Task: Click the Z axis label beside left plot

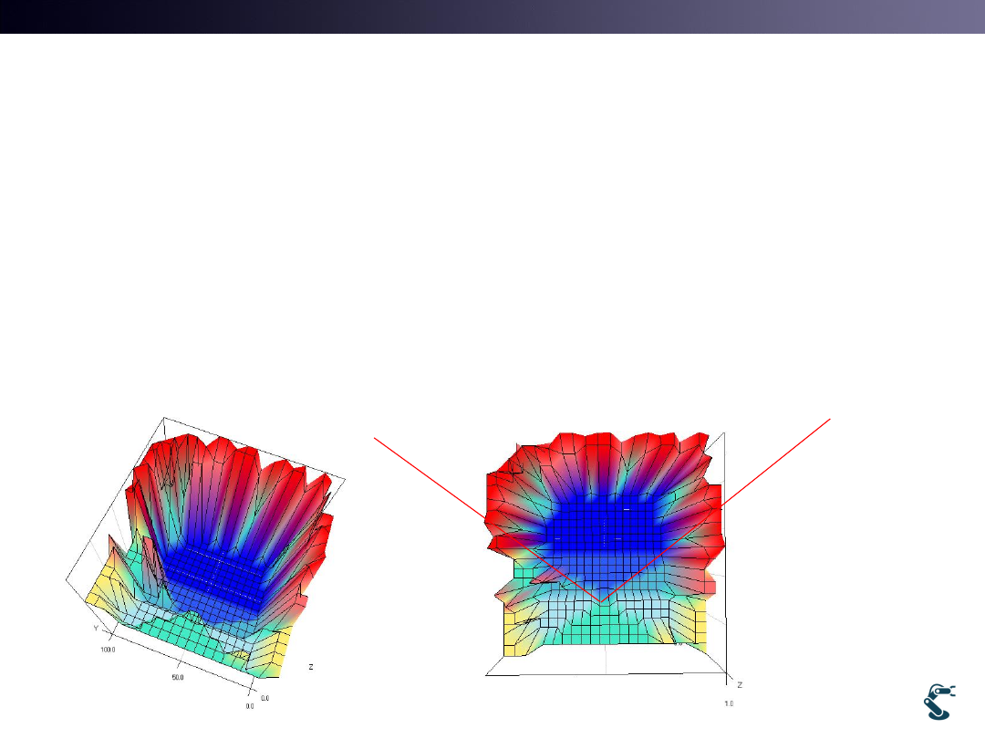Action: [x=311, y=668]
